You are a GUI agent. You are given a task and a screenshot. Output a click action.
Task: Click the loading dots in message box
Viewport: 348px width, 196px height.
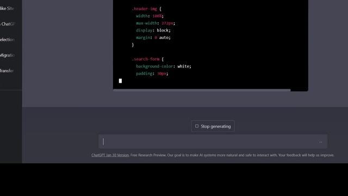click(x=320, y=142)
